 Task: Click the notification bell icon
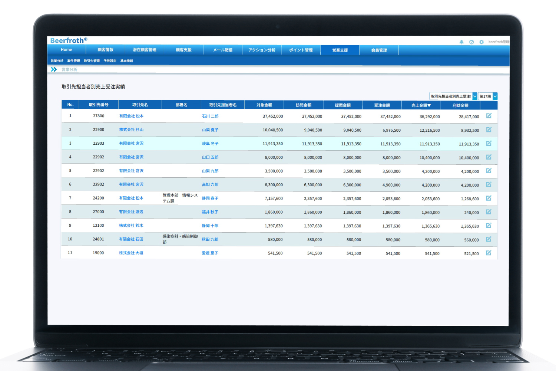point(461,42)
